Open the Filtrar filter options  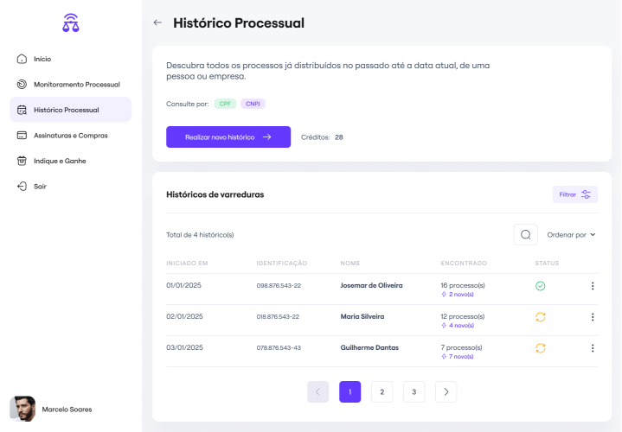[575, 194]
